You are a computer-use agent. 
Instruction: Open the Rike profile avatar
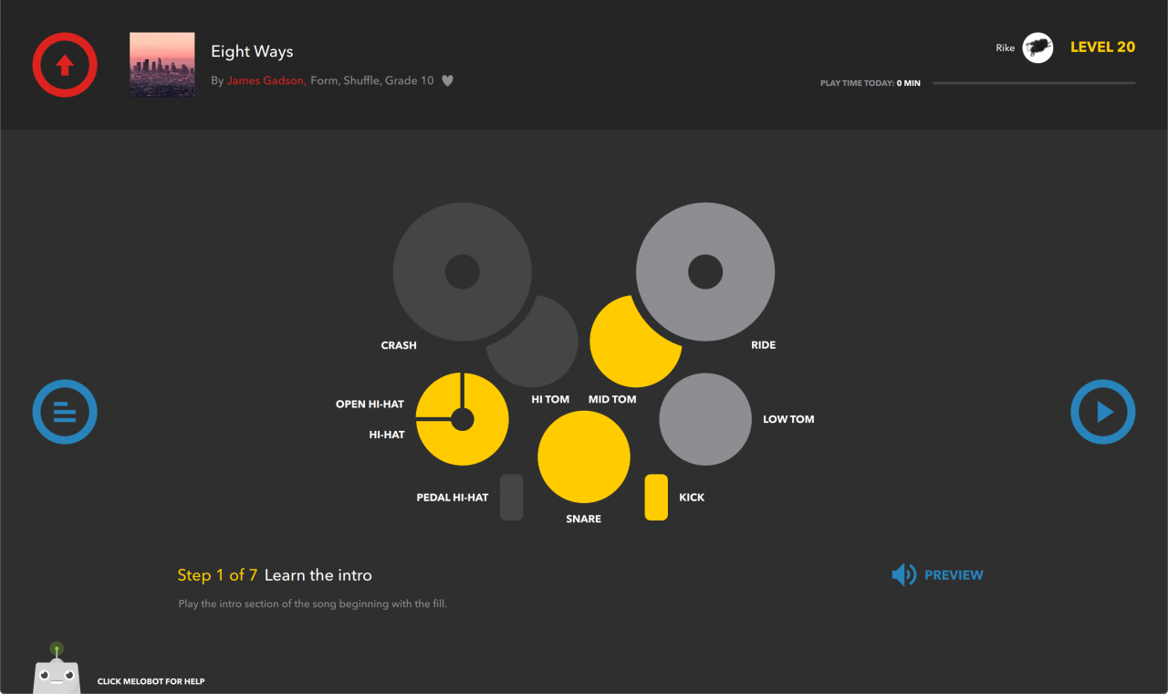(1038, 47)
